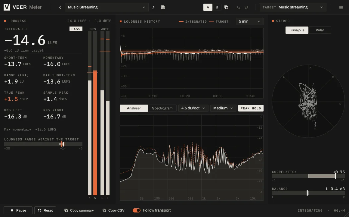Toggle PEAK HOLD on the analyser

tap(251, 108)
